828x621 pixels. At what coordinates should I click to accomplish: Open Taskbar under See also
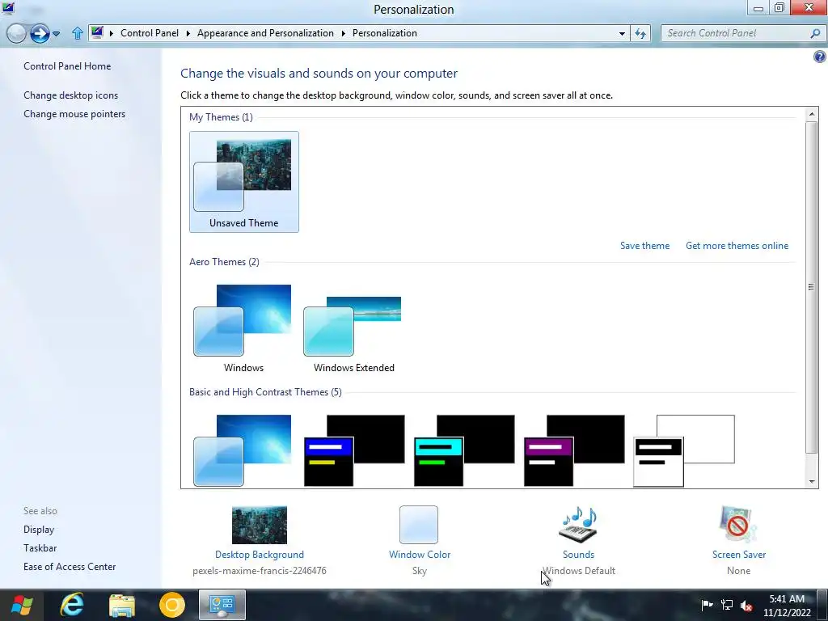40,548
